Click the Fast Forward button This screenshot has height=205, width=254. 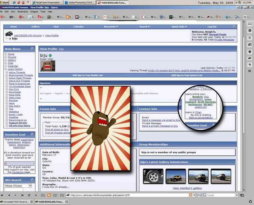(22, 195)
